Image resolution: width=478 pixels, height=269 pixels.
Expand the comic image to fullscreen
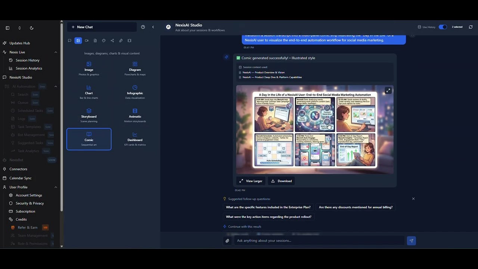click(388, 91)
